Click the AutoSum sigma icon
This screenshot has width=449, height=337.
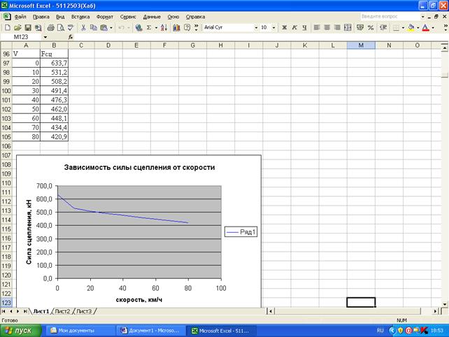pos(149,28)
